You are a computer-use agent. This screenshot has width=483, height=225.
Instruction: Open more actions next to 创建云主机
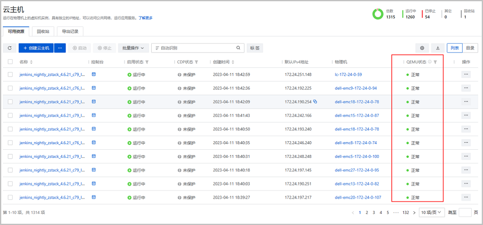(60, 48)
